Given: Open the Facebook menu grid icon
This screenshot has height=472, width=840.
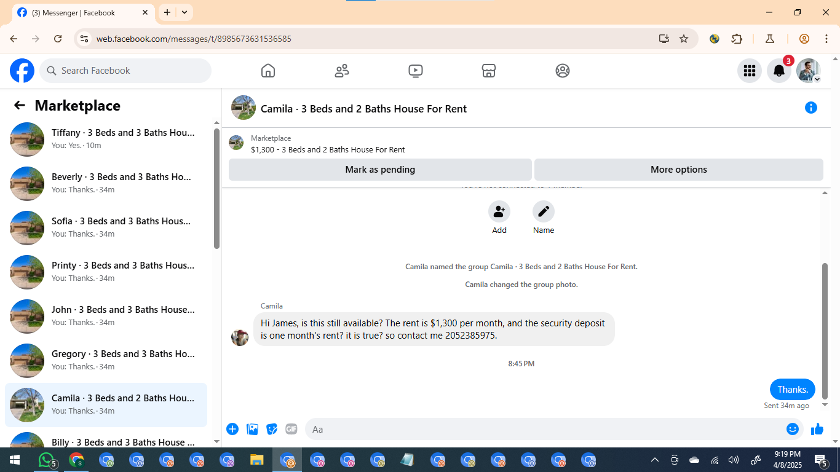Looking at the screenshot, I should (x=750, y=71).
